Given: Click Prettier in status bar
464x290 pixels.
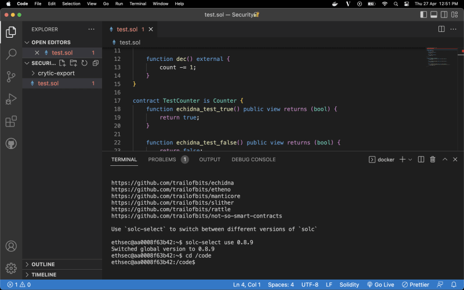Looking at the screenshot, I should [x=415, y=285].
